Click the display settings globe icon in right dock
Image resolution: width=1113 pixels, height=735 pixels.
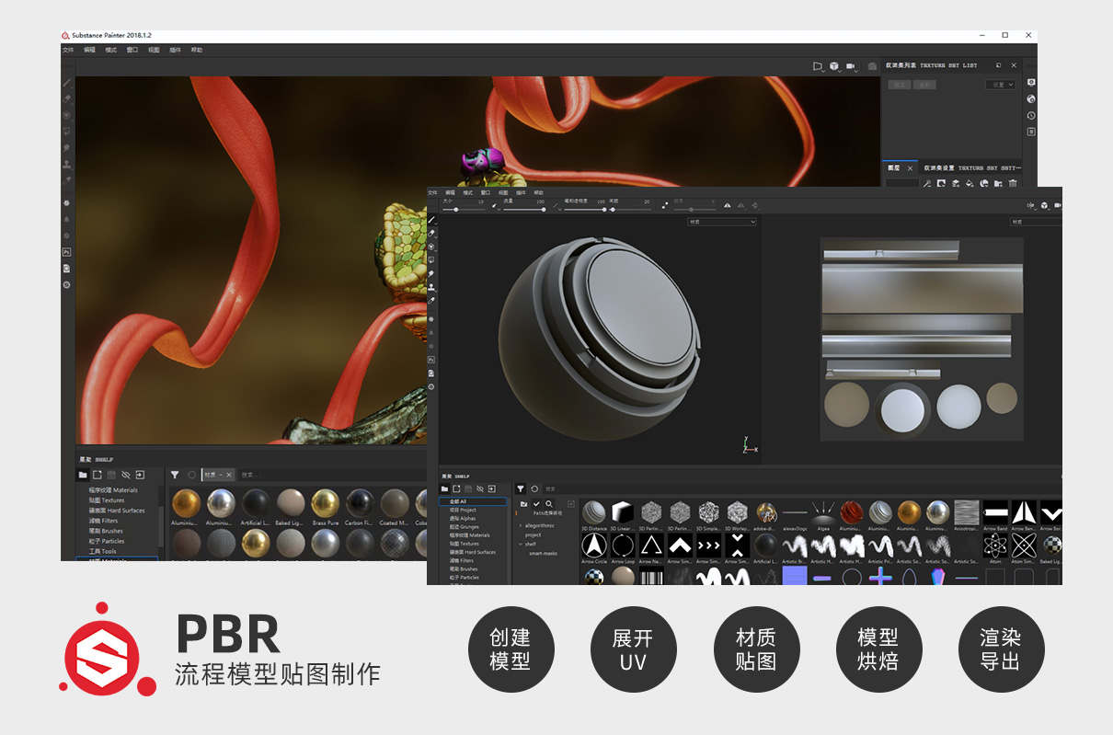pyautogui.click(x=1031, y=98)
